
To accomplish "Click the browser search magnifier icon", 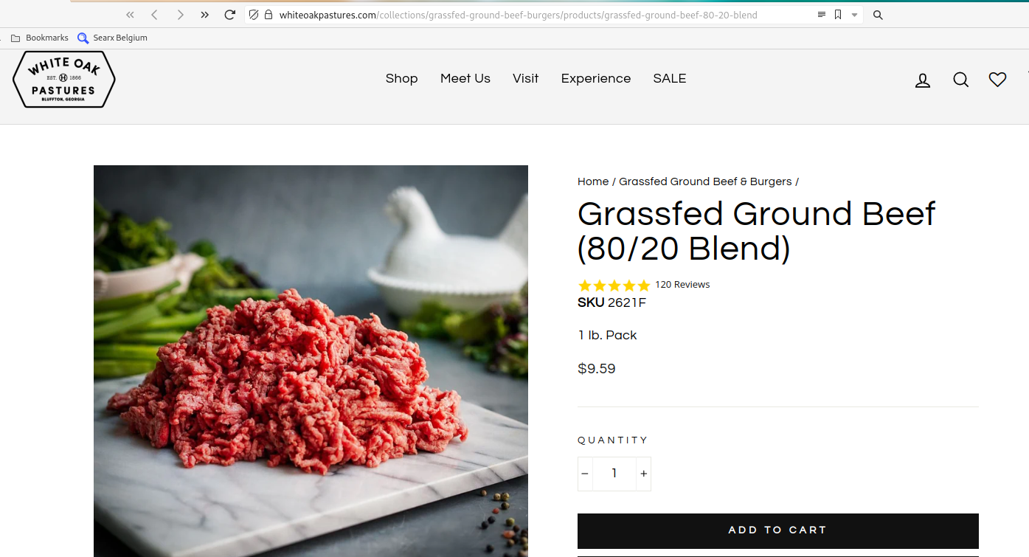I will point(878,15).
